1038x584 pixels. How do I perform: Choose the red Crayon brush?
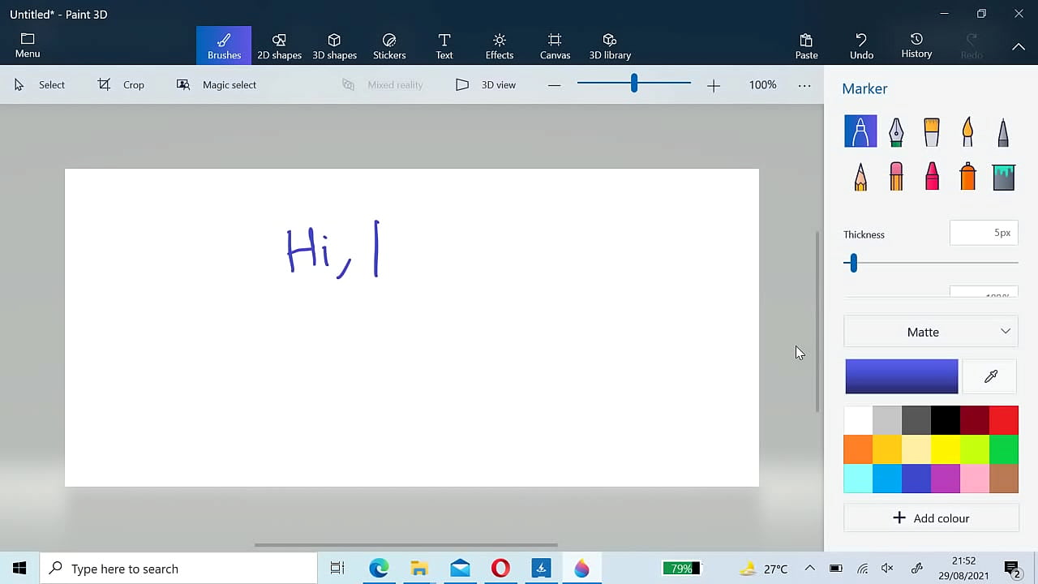pos(932,176)
